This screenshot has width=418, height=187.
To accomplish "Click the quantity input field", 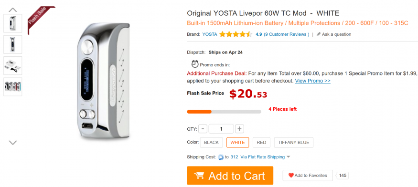I will click(221, 129).
